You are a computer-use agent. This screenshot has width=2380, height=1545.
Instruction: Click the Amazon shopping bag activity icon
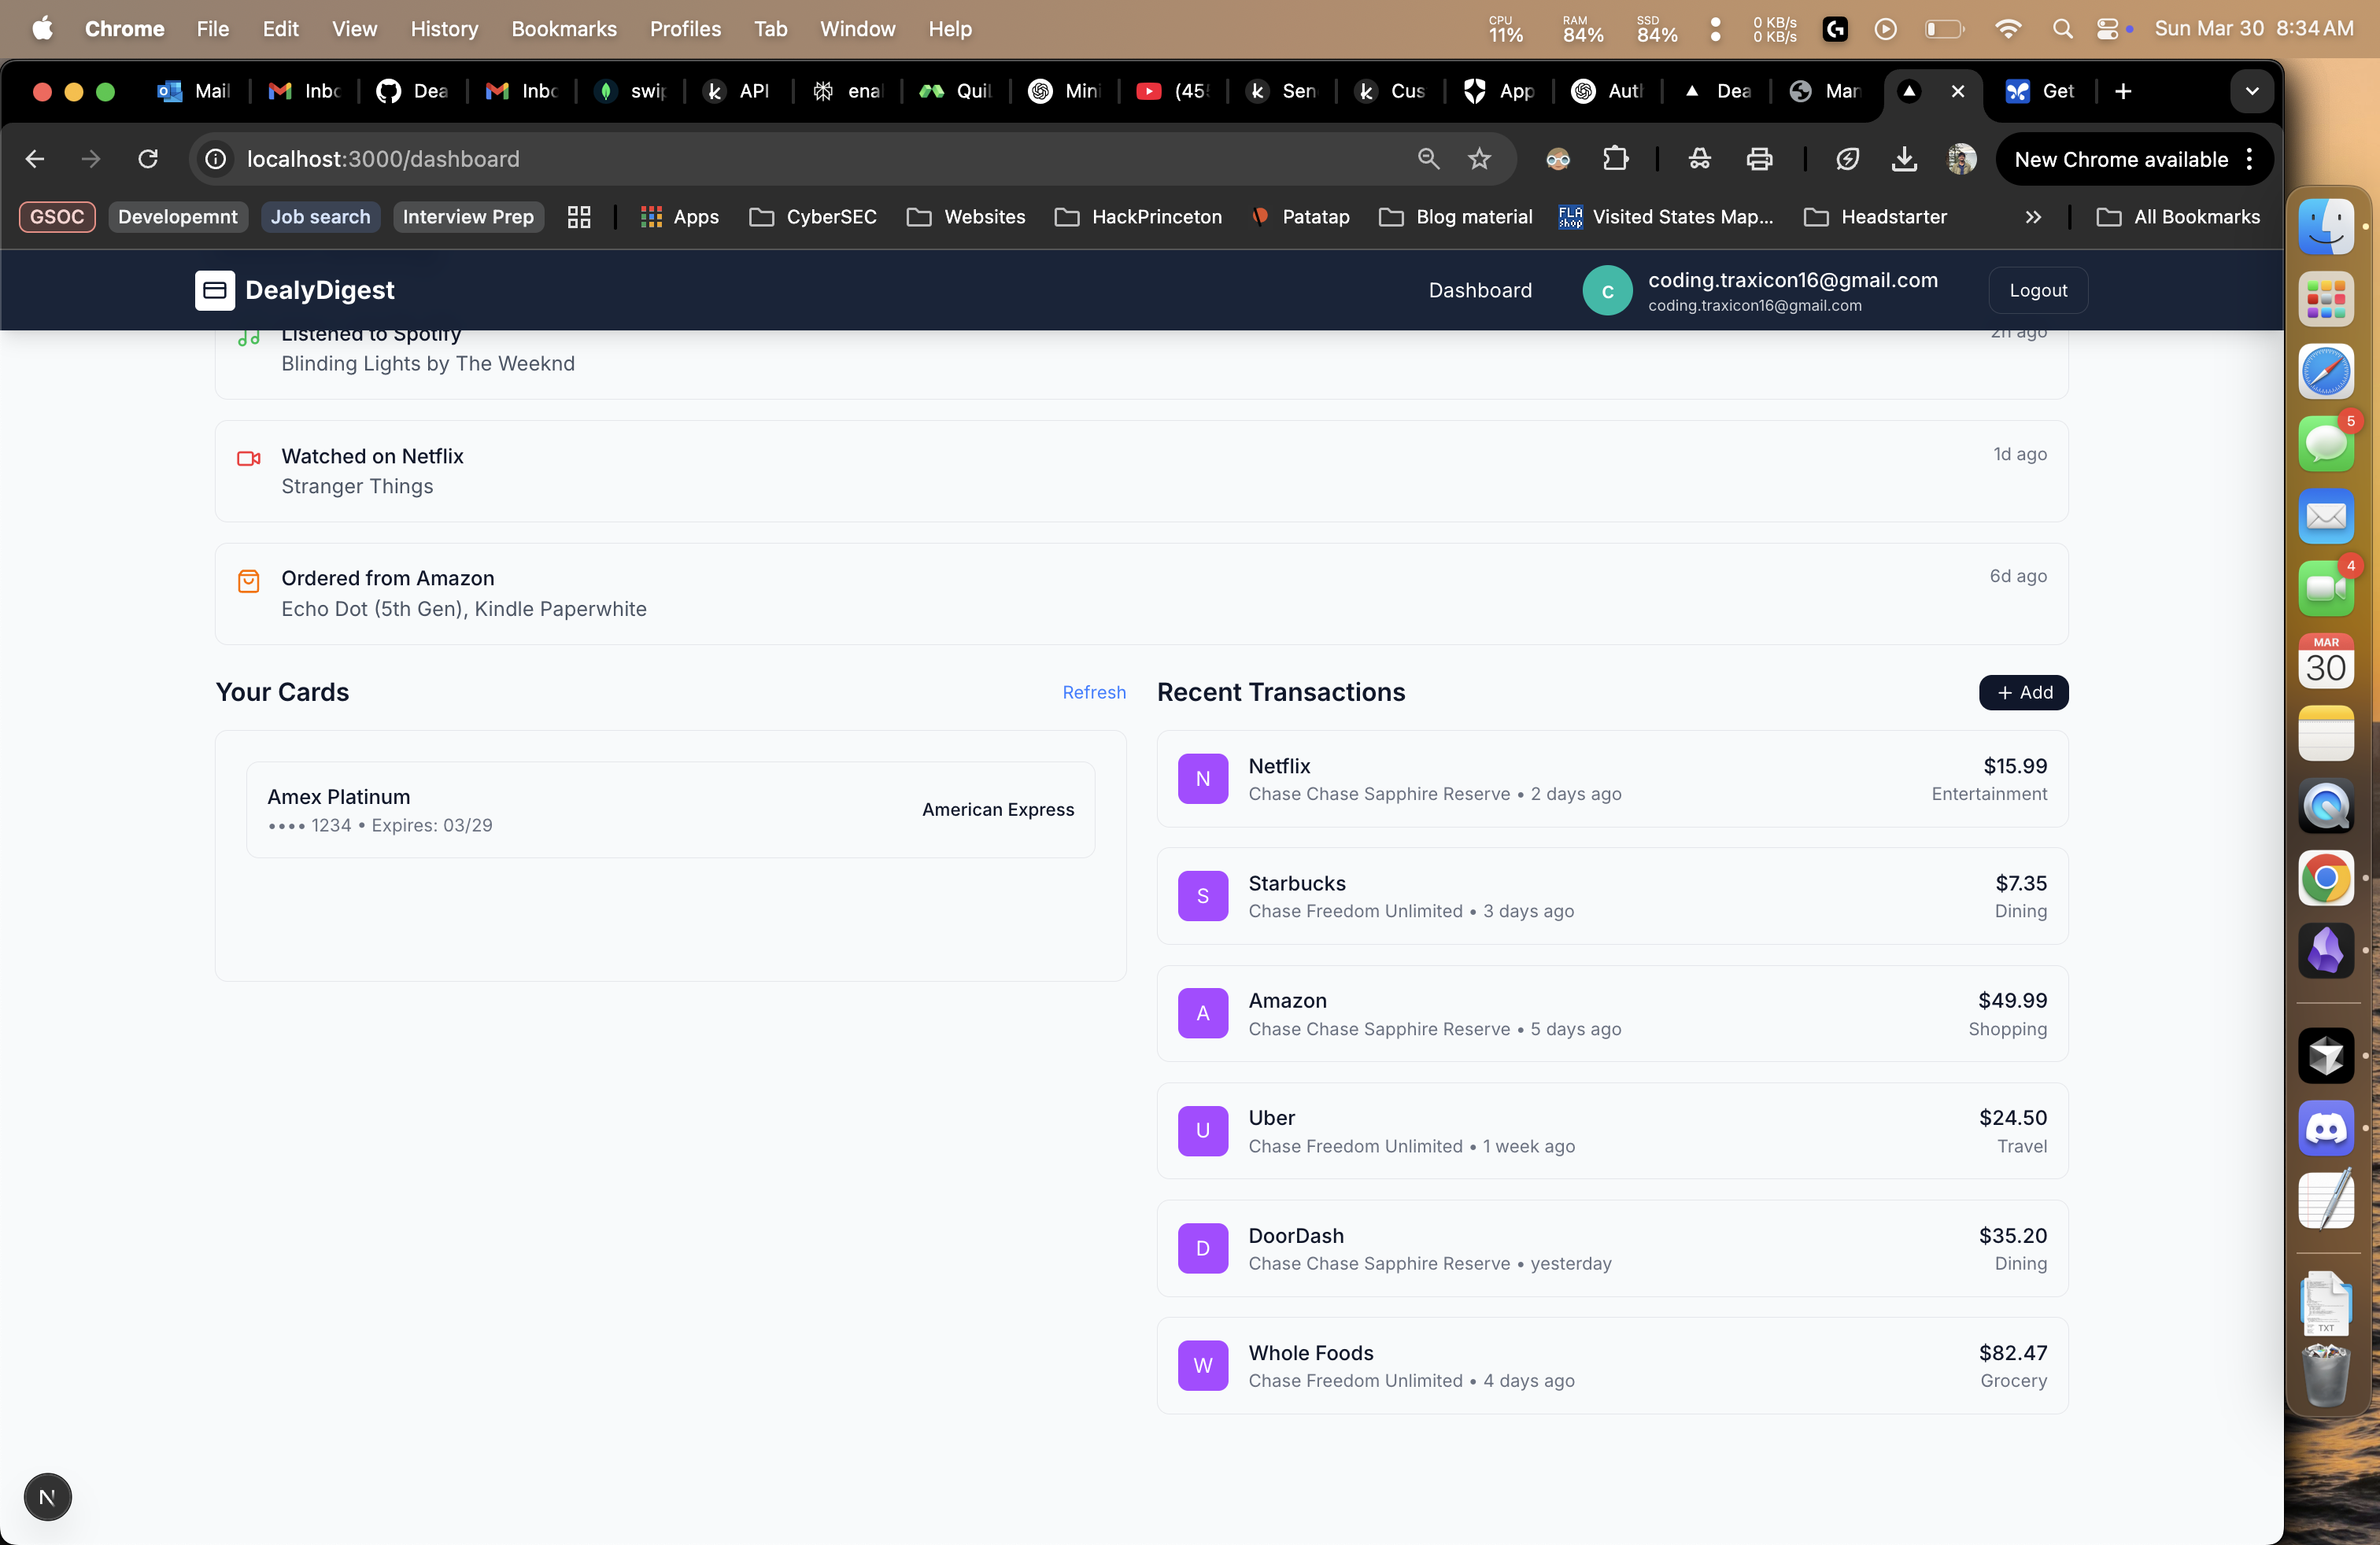point(248,581)
